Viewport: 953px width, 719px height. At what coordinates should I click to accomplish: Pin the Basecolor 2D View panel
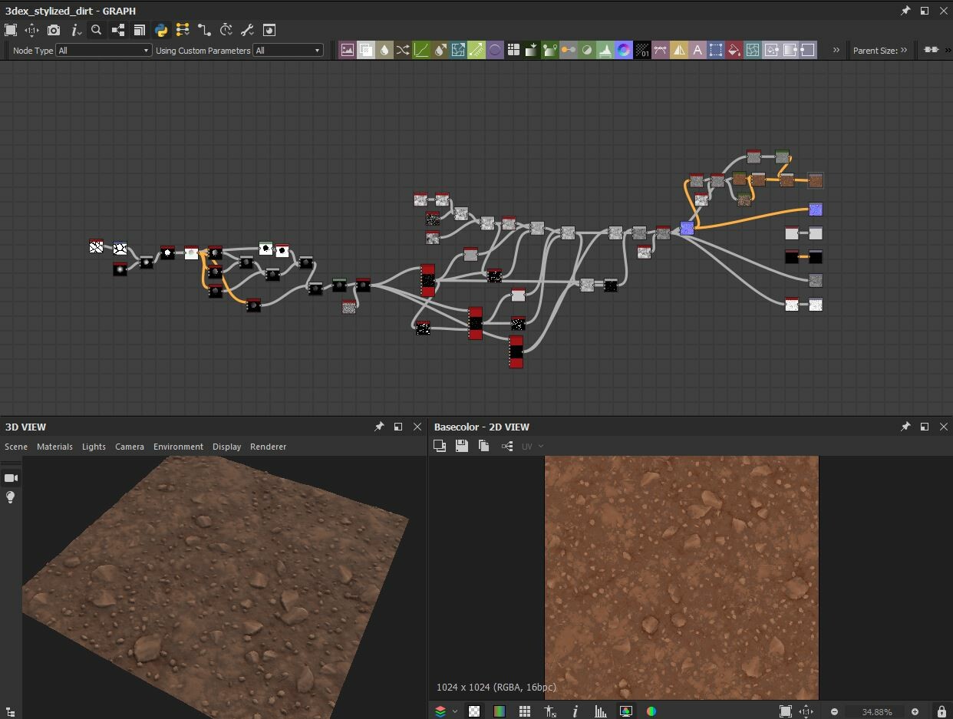[x=905, y=427]
